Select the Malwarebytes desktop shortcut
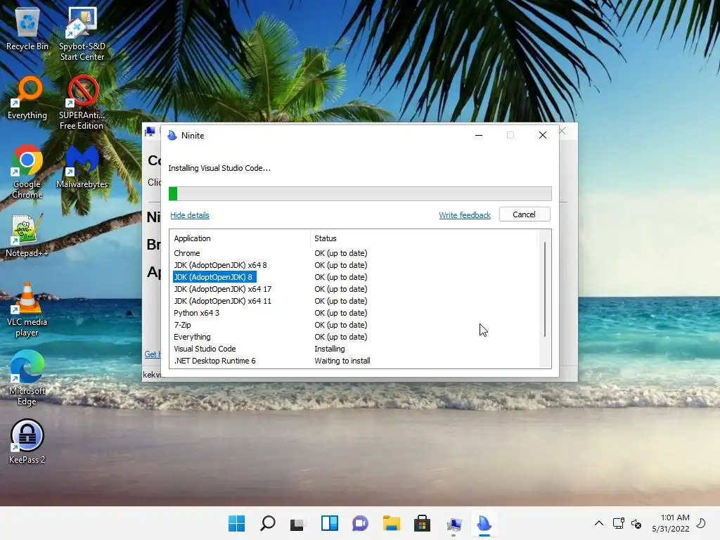Screen dimensions: 720x540 pyautogui.click(x=82, y=166)
